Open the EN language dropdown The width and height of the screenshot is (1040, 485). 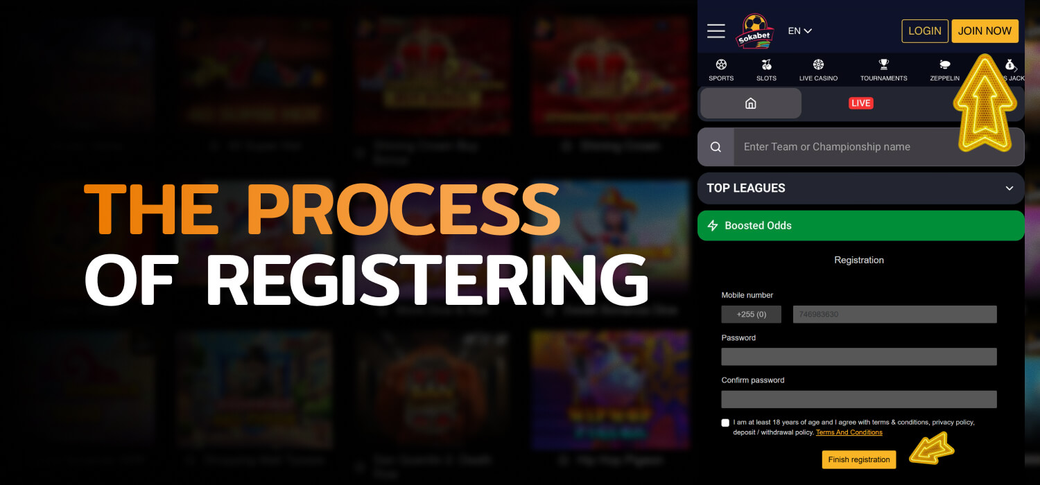point(800,30)
